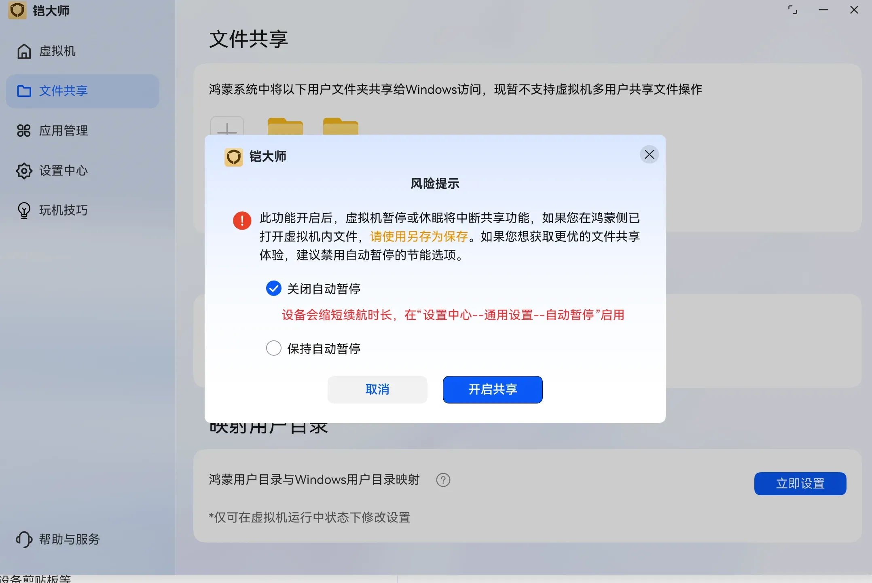Image resolution: width=872 pixels, height=583 pixels.
Task: Open 帮助与服务 at the sidebar bottom
Action: tap(83, 539)
